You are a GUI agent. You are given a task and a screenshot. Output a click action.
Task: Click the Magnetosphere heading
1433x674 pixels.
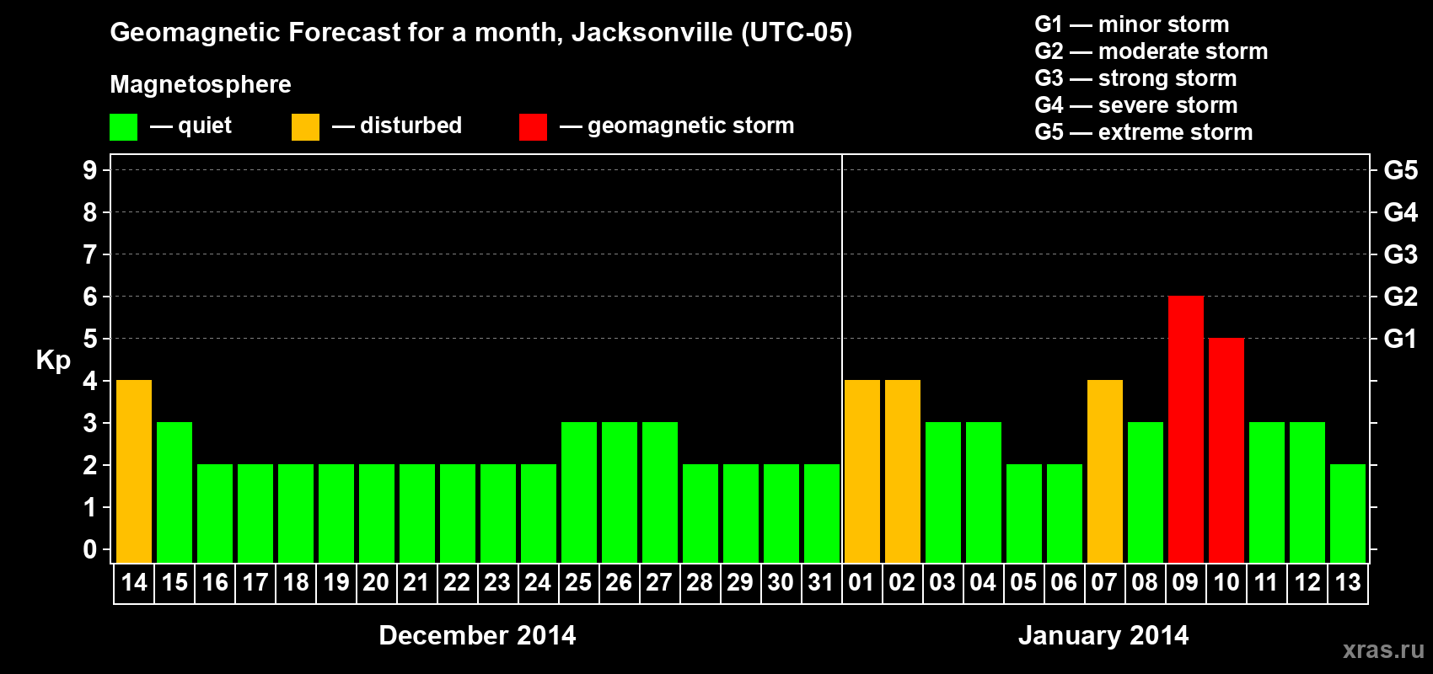(201, 84)
